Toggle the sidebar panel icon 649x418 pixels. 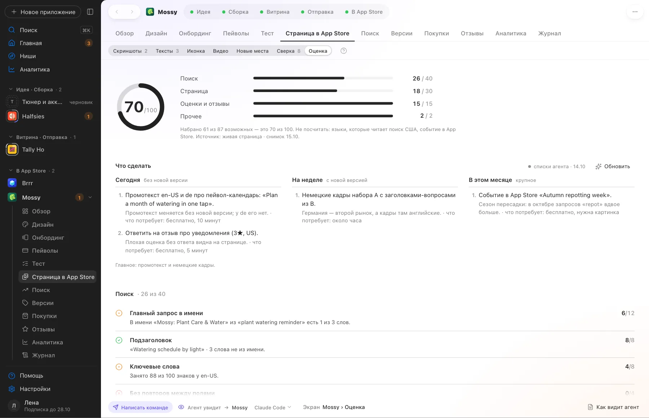[90, 12]
